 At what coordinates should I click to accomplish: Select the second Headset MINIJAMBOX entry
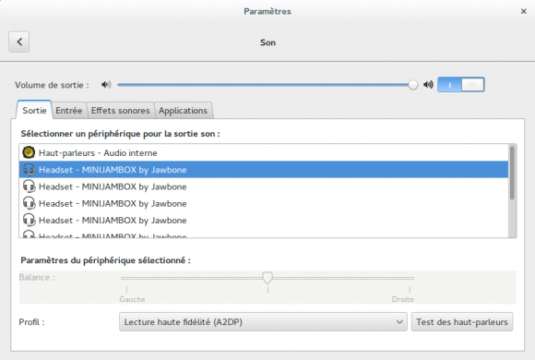[264, 186]
